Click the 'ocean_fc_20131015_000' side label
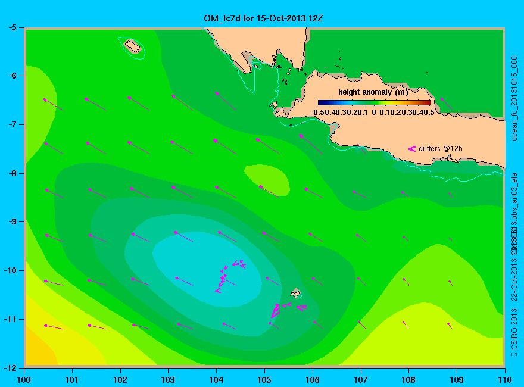The height and width of the screenshot is (387, 524). pos(514,99)
